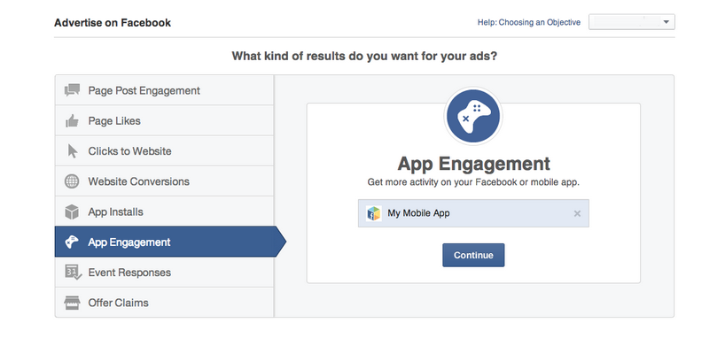Screen dimensions: 725x338
Task: Click the App Engagement gamepad sidebar icon
Action: pos(72,242)
